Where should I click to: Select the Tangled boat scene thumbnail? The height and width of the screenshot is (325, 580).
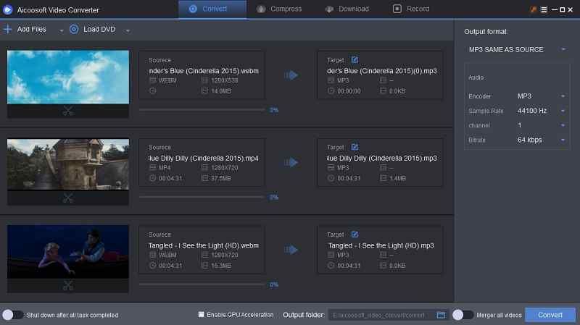tap(68, 251)
